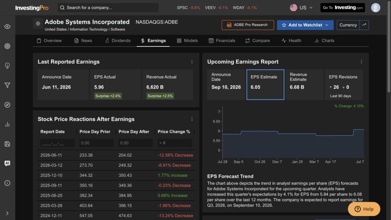Click the Price Day After filter field
Screen dimensions: 391x220
point(135,143)
